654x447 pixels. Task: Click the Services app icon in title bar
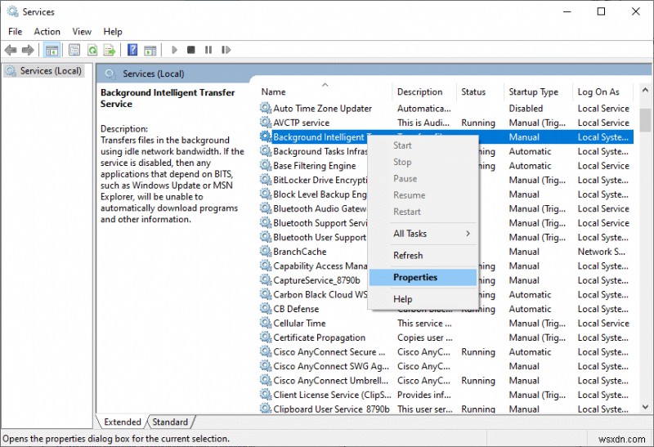point(12,11)
